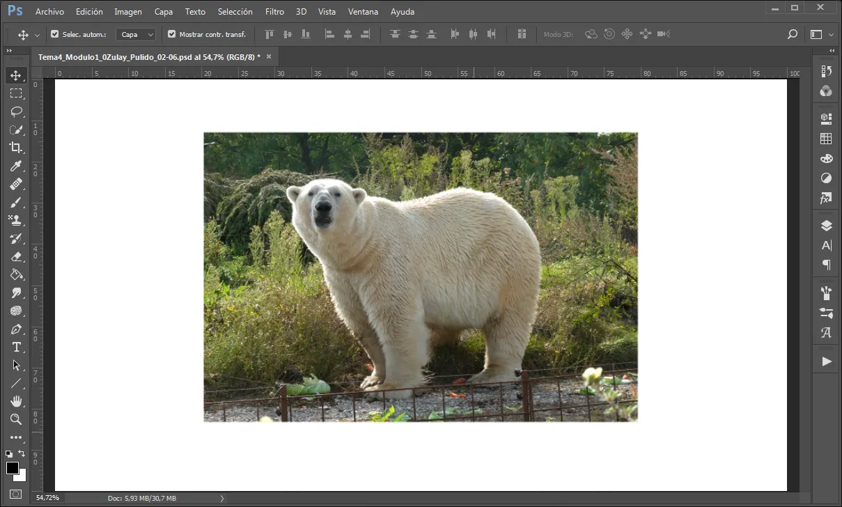Select the Eyedropper tool

(16, 166)
